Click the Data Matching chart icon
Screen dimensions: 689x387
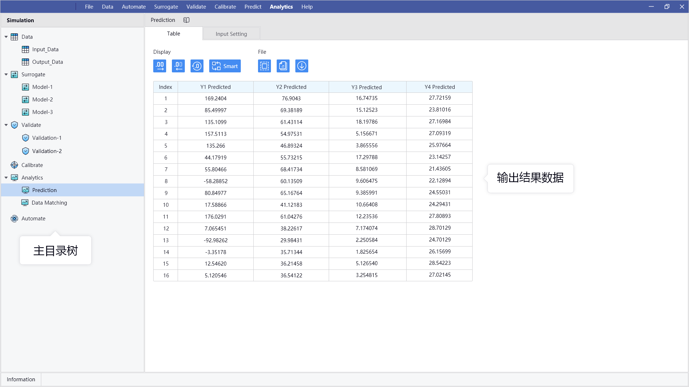25,203
